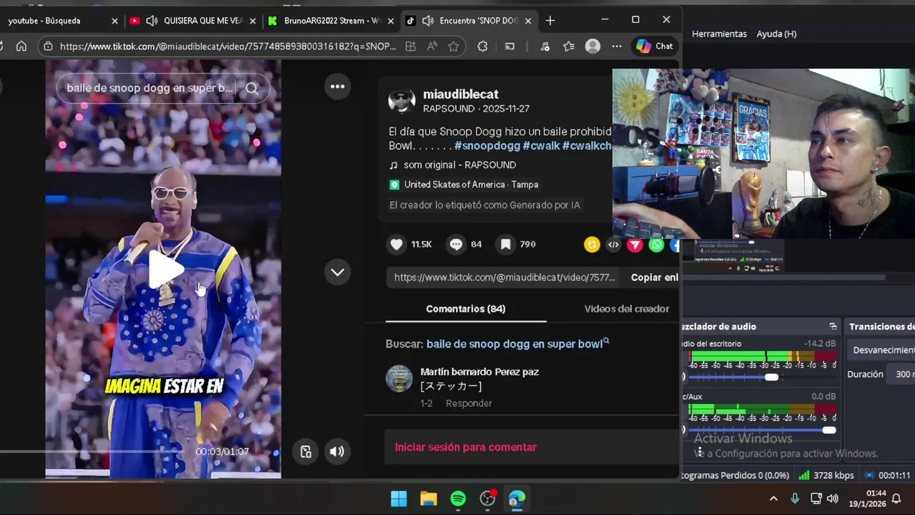Open Ayuda (H) menu in OBS

pyautogui.click(x=776, y=34)
